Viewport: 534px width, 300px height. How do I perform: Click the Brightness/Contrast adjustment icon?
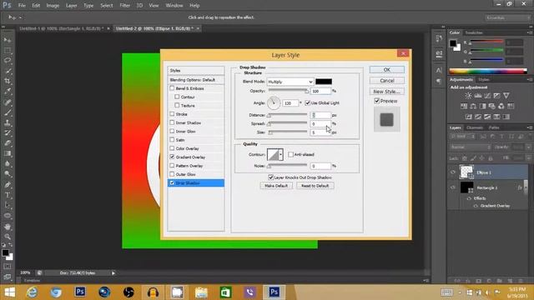pos(469,96)
